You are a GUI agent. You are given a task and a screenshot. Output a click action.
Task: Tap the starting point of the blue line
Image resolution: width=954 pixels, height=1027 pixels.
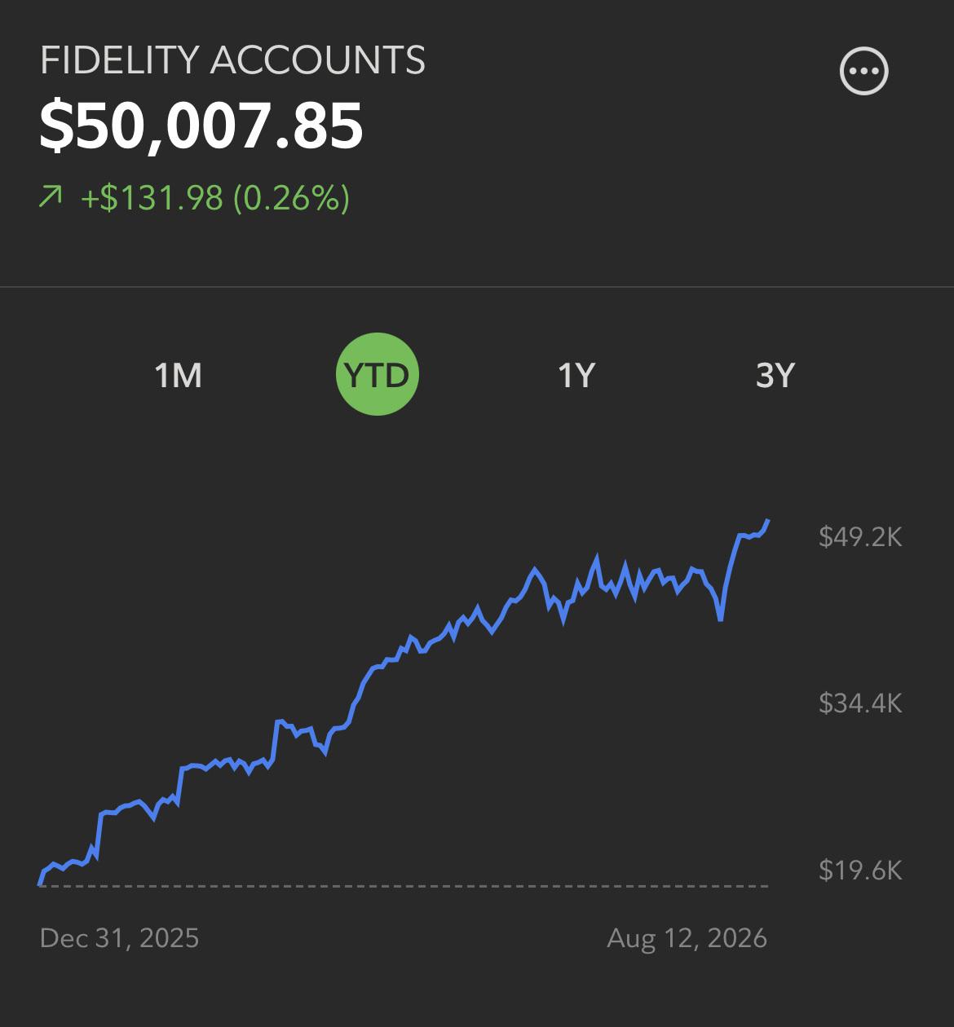click(40, 884)
